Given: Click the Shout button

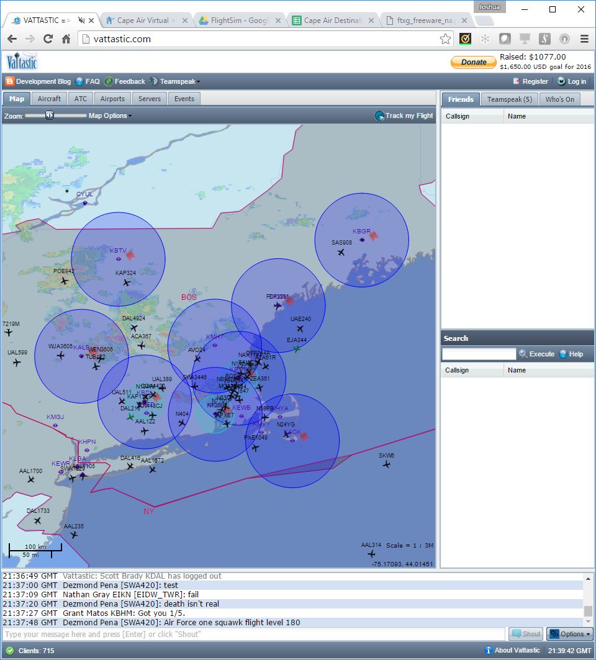Looking at the screenshot, I should coord(526,634).
